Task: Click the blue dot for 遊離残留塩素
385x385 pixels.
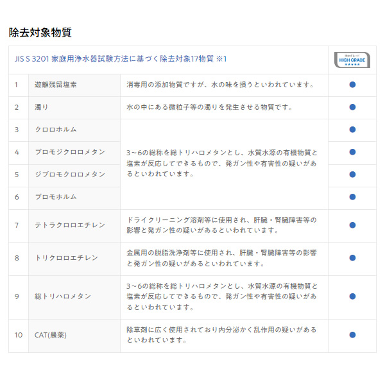Action: [352, 85]
